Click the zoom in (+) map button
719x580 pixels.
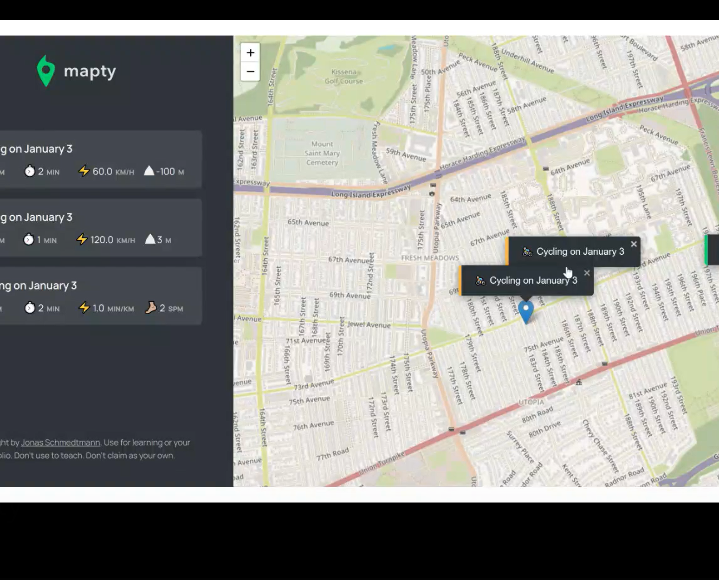pyautogui.click(x=250, y=52)
